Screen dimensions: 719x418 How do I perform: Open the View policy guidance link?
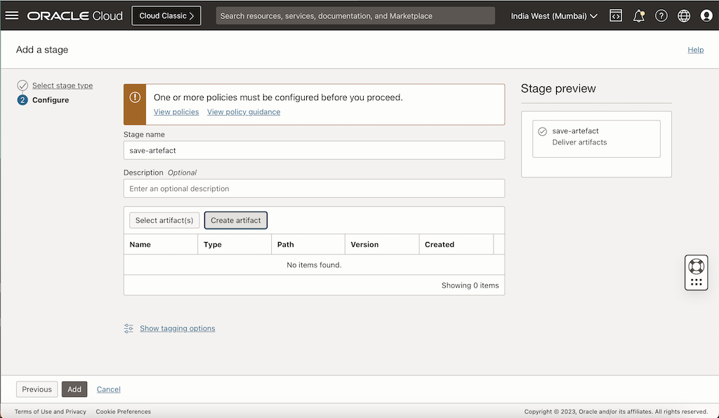point(244,112)
